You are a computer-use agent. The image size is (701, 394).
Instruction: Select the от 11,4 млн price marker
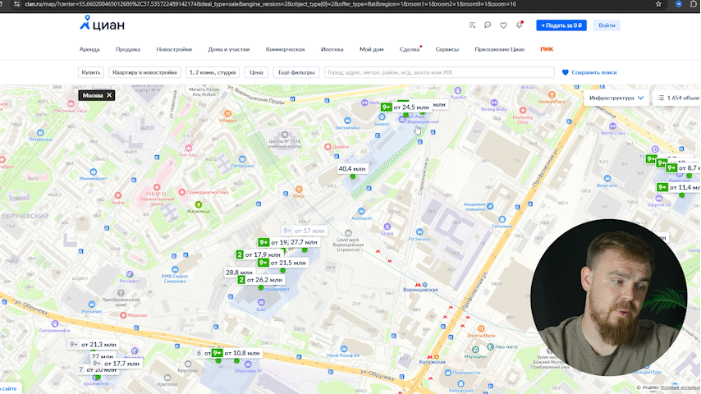point(679,187)
